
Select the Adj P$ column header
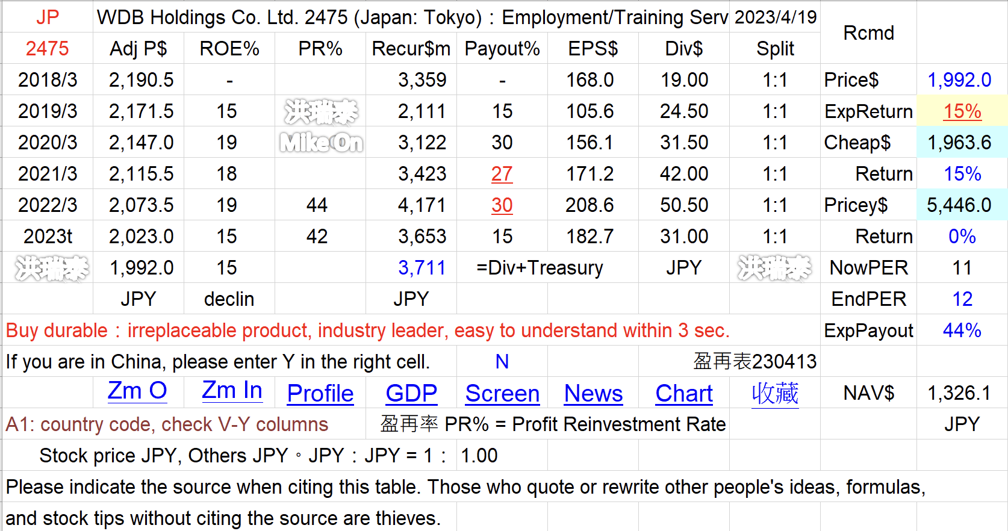[138, 49]
